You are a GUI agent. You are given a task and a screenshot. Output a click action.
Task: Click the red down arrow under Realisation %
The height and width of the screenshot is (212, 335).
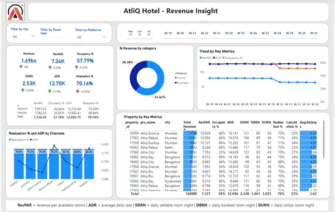(78, 91)
